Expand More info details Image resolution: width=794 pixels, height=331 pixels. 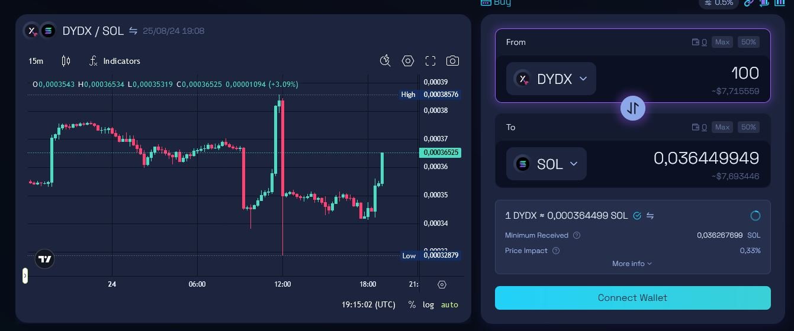pos(632,264)
